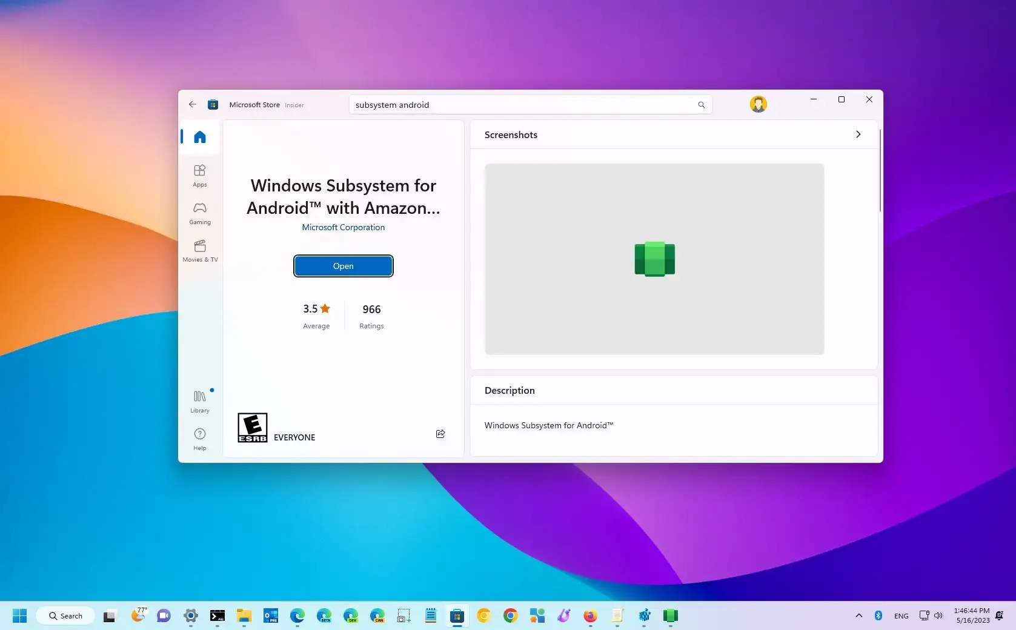The width and height of the screenshot is (1016, 630).
Task: Visit the Microsoft Corporation publisher link
Action: 343,227
